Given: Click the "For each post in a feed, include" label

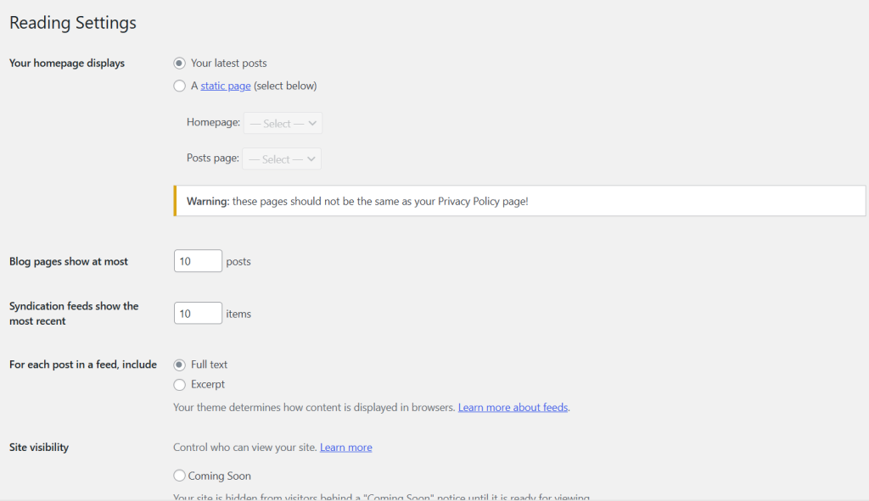Looking at the screenshot, I should [83, 365].
